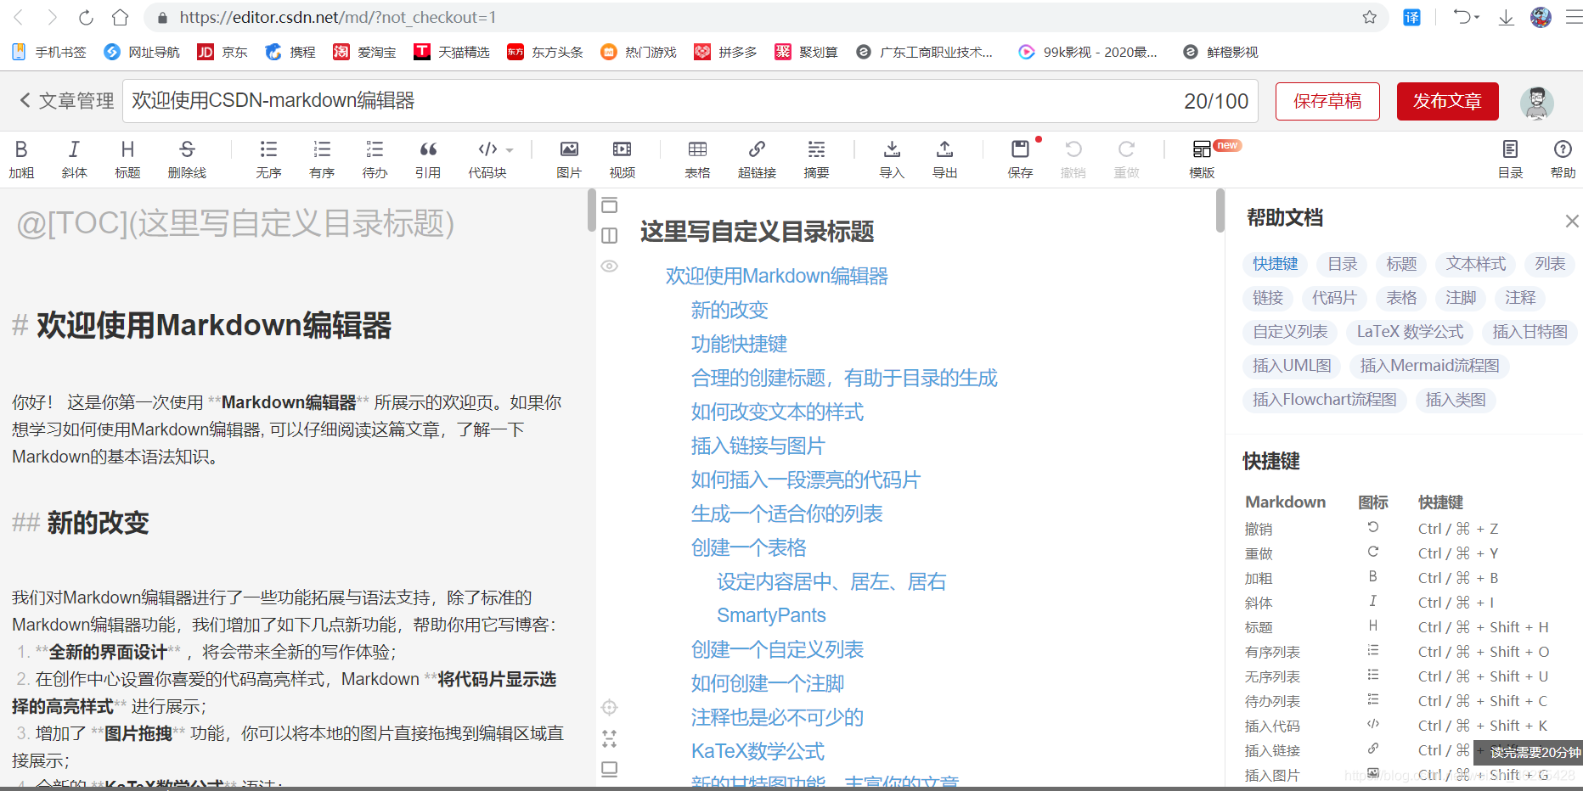
Task: Select the 插入类图 help tag
Action: [1456, 400]
